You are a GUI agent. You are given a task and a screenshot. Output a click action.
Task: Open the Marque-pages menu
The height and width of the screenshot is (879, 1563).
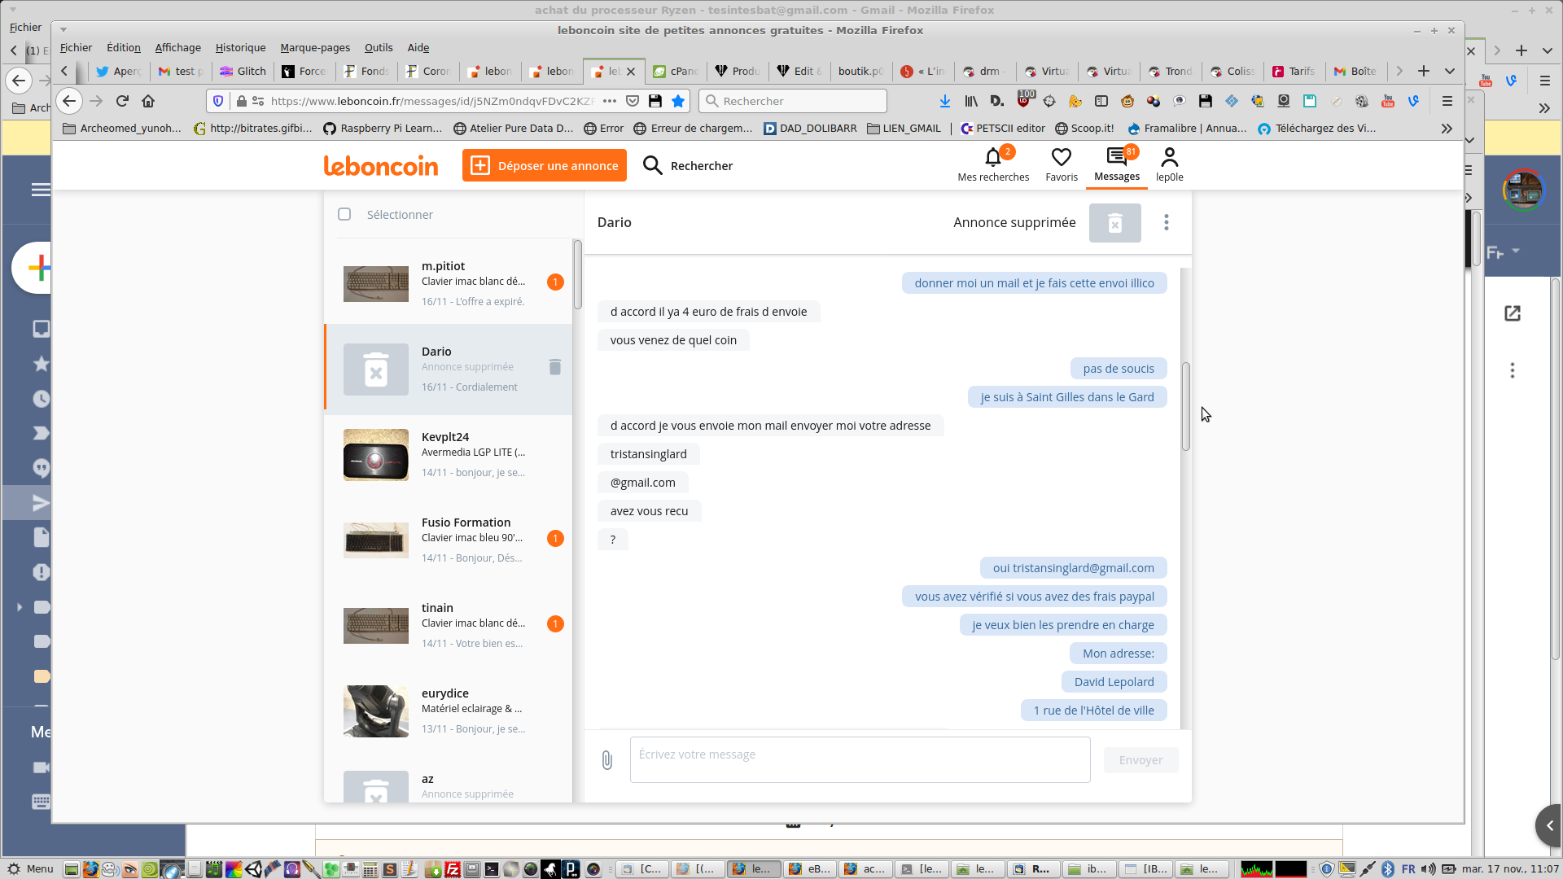[315, 48]
